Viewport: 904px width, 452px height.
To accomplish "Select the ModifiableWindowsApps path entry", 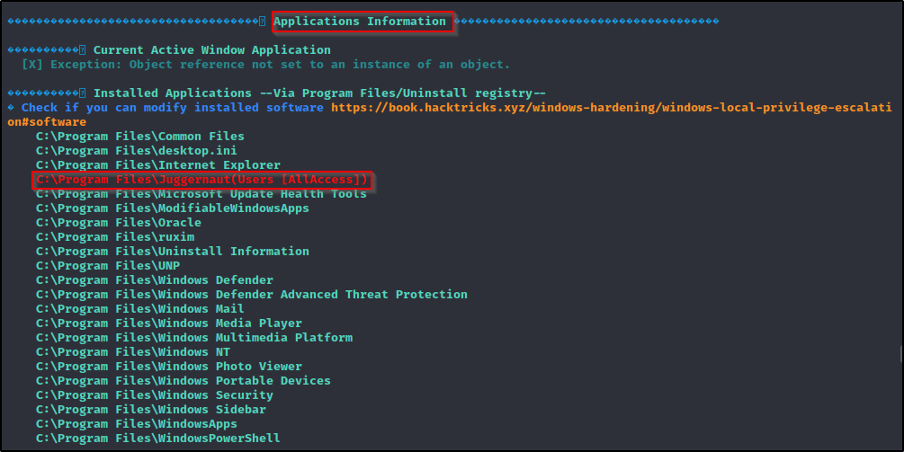I will pos(172,208).
